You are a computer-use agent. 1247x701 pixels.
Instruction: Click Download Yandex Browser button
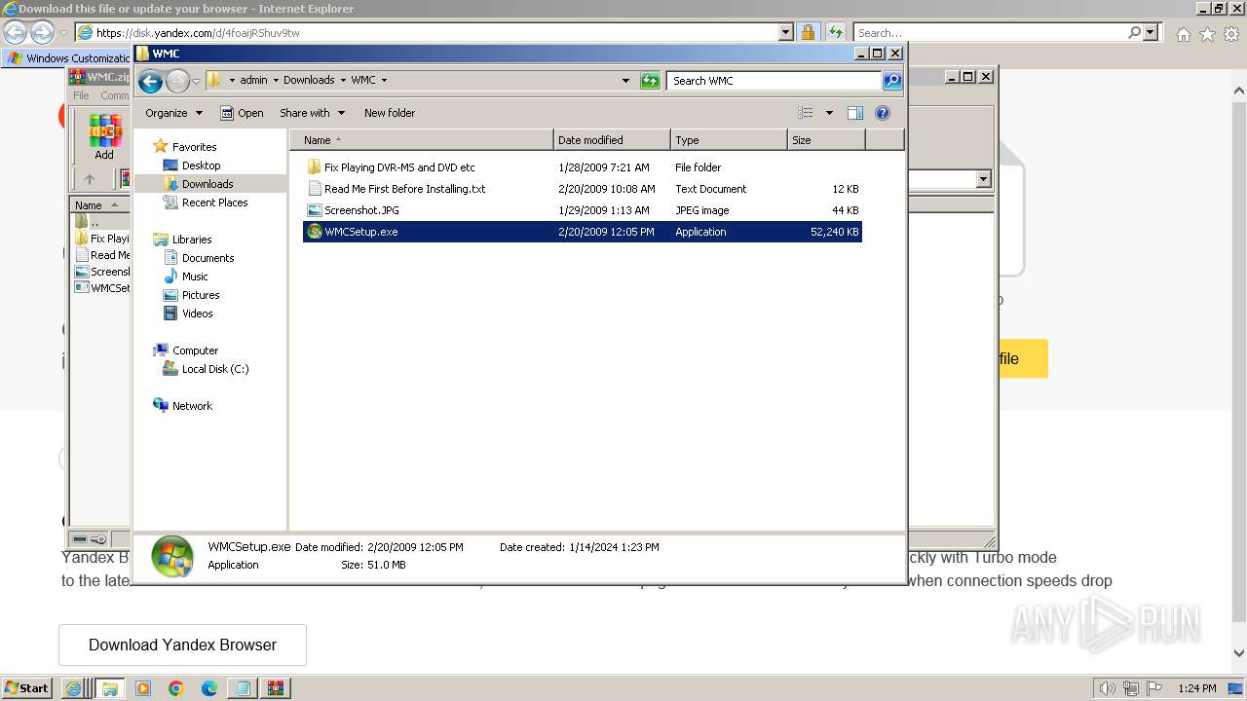tap(182, 645)
